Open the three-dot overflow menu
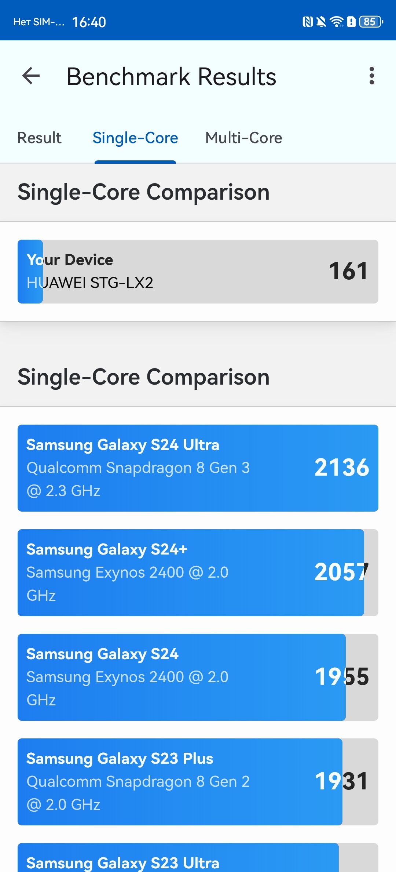 (371, 76)
